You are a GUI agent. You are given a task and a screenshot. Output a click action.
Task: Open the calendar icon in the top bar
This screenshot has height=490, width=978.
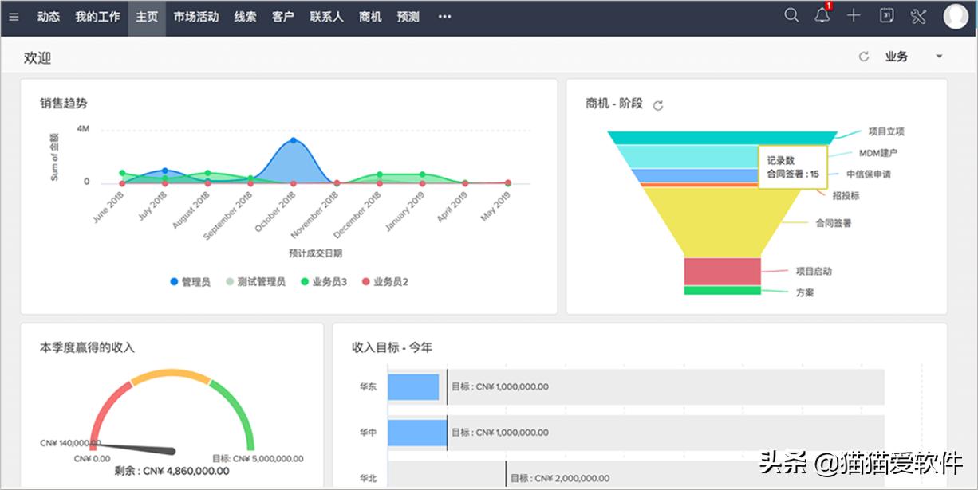click(x=885, y=16)
